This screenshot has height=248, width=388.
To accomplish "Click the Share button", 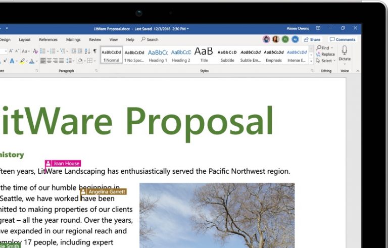I will click(312, 39).
